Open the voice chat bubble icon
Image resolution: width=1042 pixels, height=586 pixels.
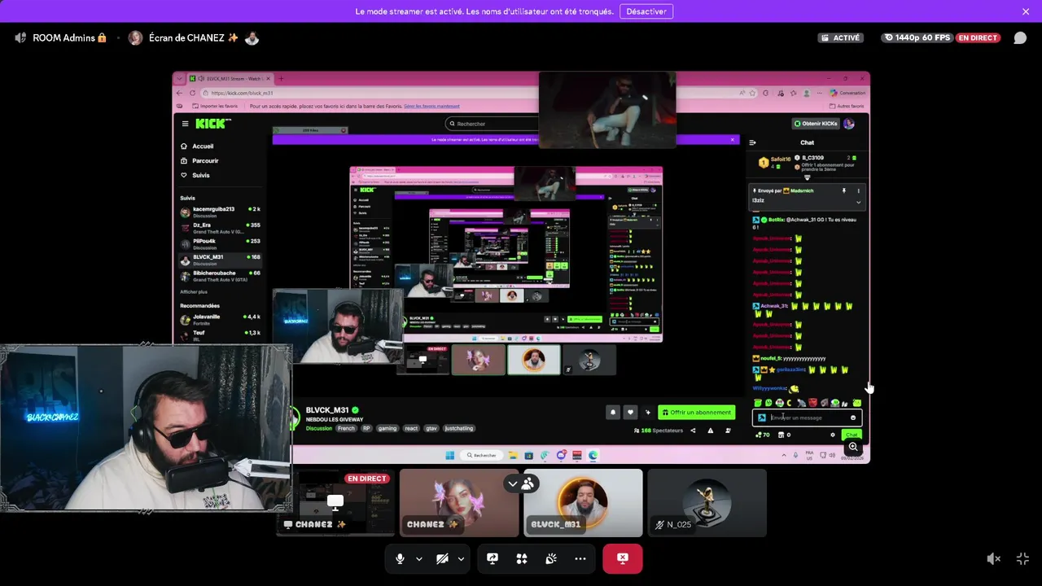coord(1020,37)
